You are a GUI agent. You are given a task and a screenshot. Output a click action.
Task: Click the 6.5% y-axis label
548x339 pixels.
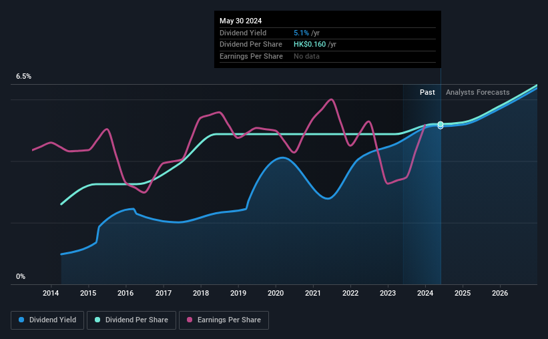23,77
